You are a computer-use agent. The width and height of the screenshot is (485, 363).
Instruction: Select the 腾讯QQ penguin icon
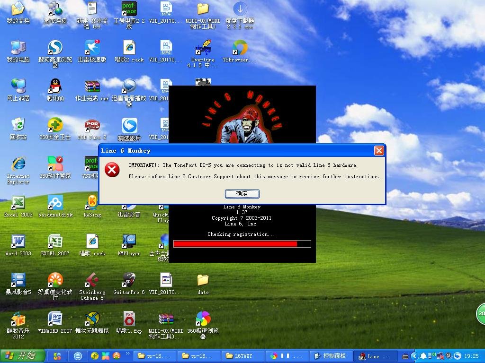click(55, 88)
